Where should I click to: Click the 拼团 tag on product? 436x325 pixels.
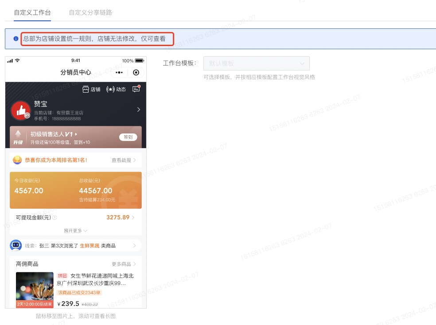[x=62, y=276]
